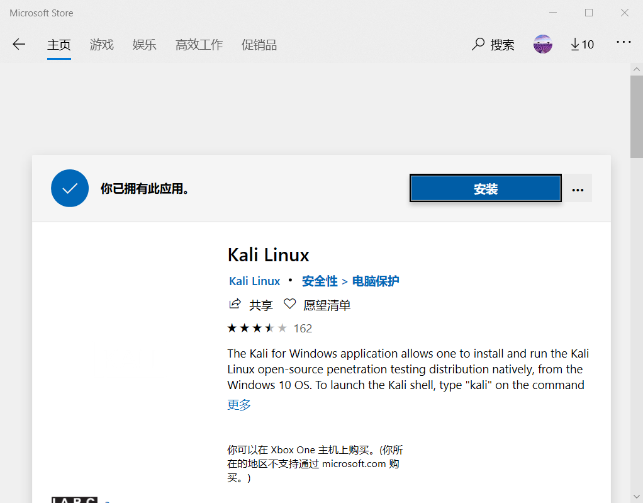Go back with the arrow icon

pyautogui.click(x=19, y=44)
